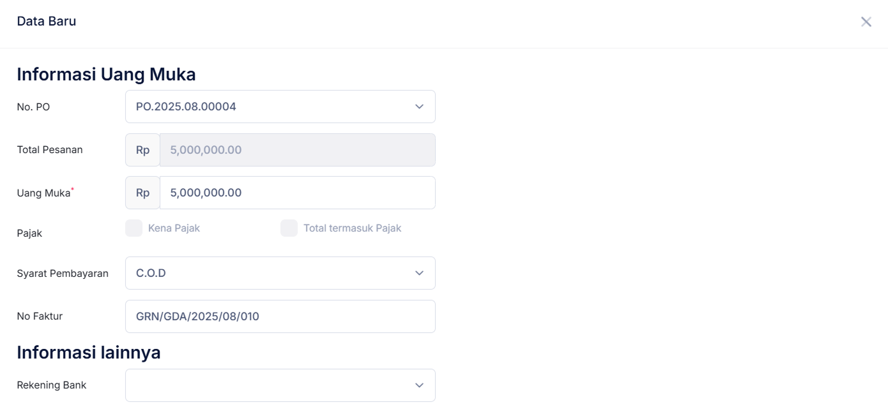This screenshot has height=407, width=888.
Task: Click the Informasi lainnya section heading
Action: (88, 352)
